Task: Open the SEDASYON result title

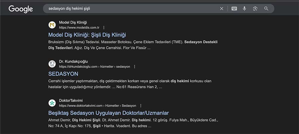Action: tap(63, 74)
